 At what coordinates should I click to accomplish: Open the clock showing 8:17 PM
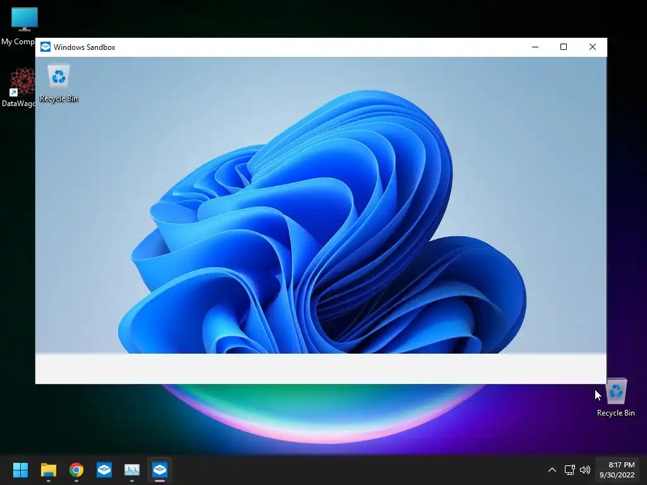pyautogui.click(x=617, y=470)
